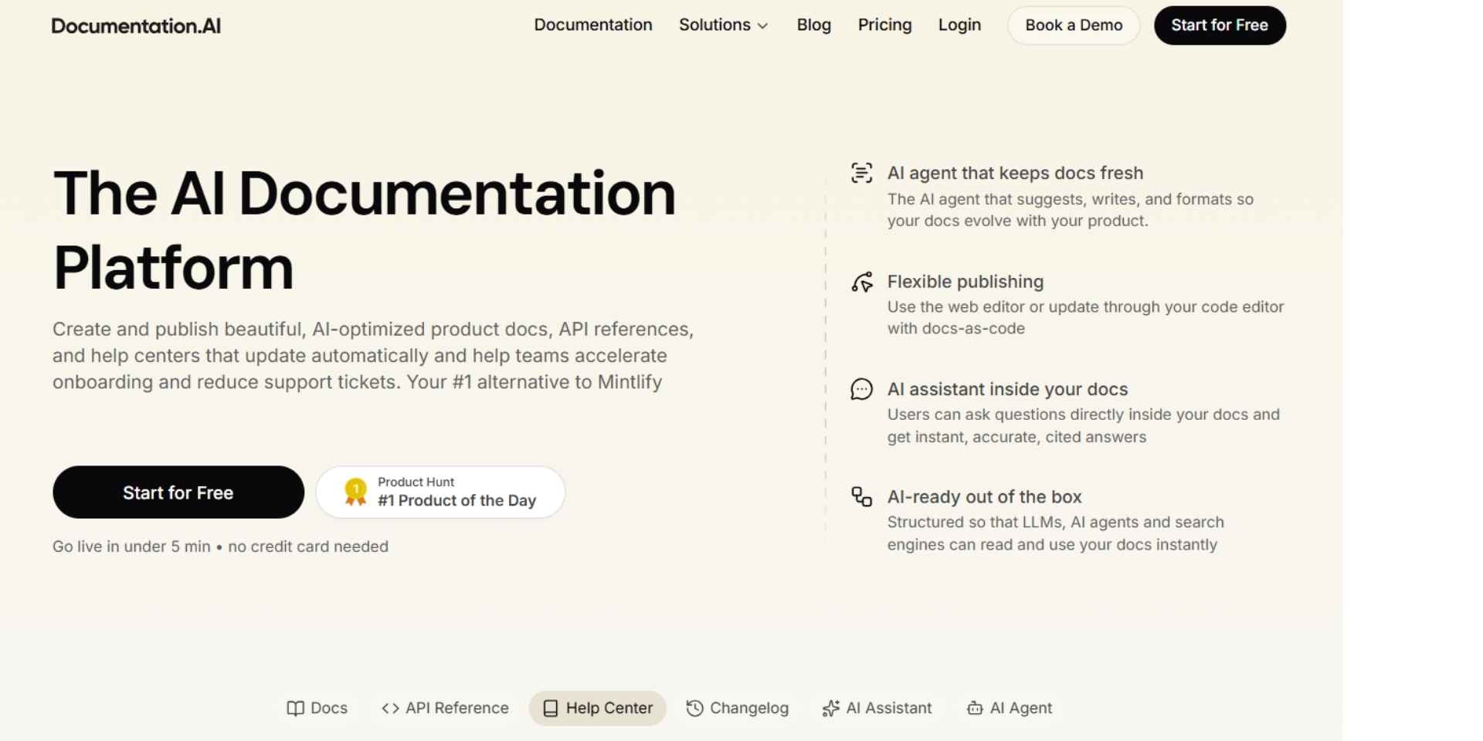
Task: Select the Changelog tab
Action: coord(738,708)
